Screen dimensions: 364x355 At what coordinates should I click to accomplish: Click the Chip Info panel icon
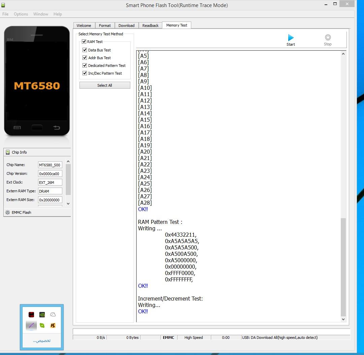click(x=8, y=152)
